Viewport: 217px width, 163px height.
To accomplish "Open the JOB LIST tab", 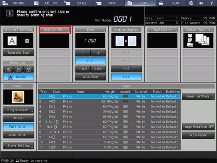I will 47,3.
